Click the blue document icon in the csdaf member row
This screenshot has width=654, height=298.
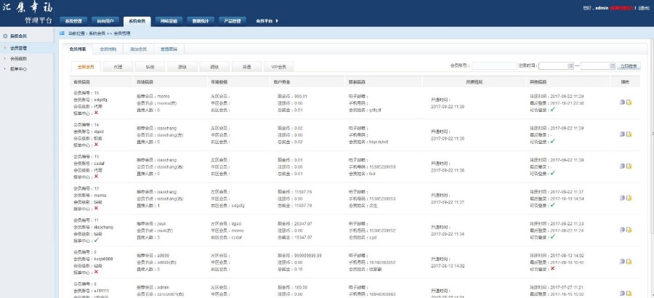pyautogui.click(x=622, y=166)
